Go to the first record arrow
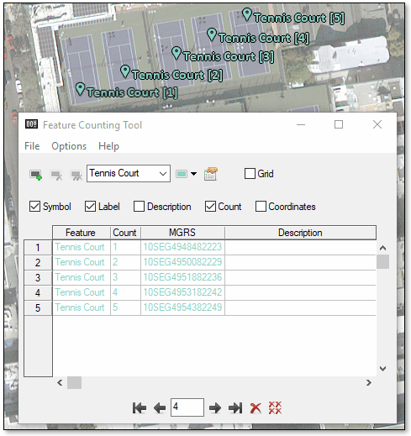Image resolution: width=411 pixels, height=436 pixels. [x=140, y=407]
